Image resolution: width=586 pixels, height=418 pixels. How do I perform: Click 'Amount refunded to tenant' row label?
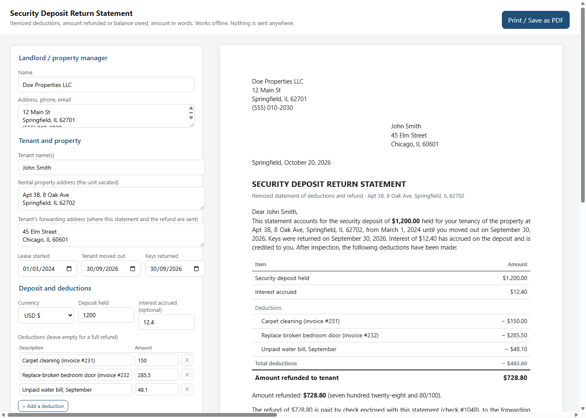297,378
